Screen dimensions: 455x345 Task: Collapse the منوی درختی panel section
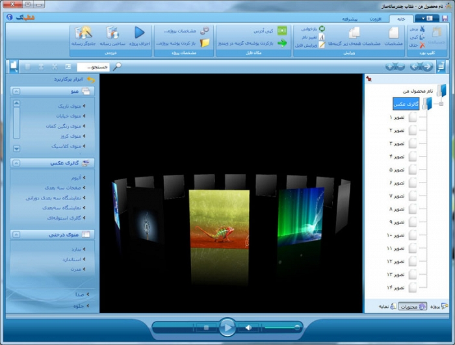pyautogui.click(x=17, y=235)
